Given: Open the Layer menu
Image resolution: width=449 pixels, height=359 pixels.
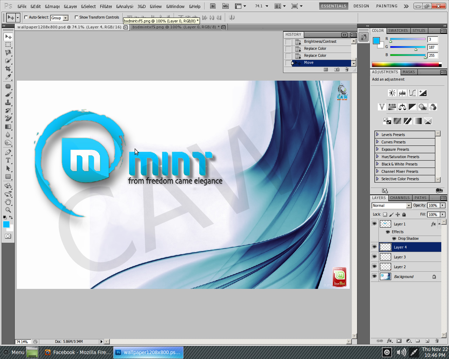Looking at the screenshot, I should pos(71,6).
